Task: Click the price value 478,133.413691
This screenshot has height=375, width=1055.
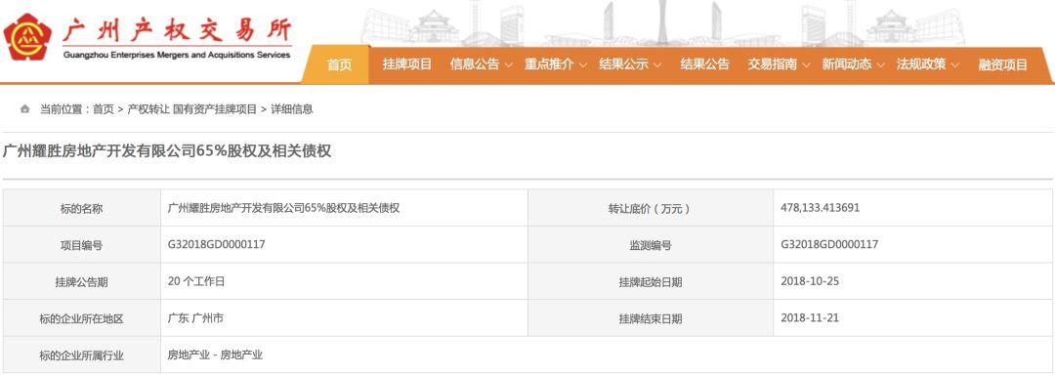Action: pos(821,208)
